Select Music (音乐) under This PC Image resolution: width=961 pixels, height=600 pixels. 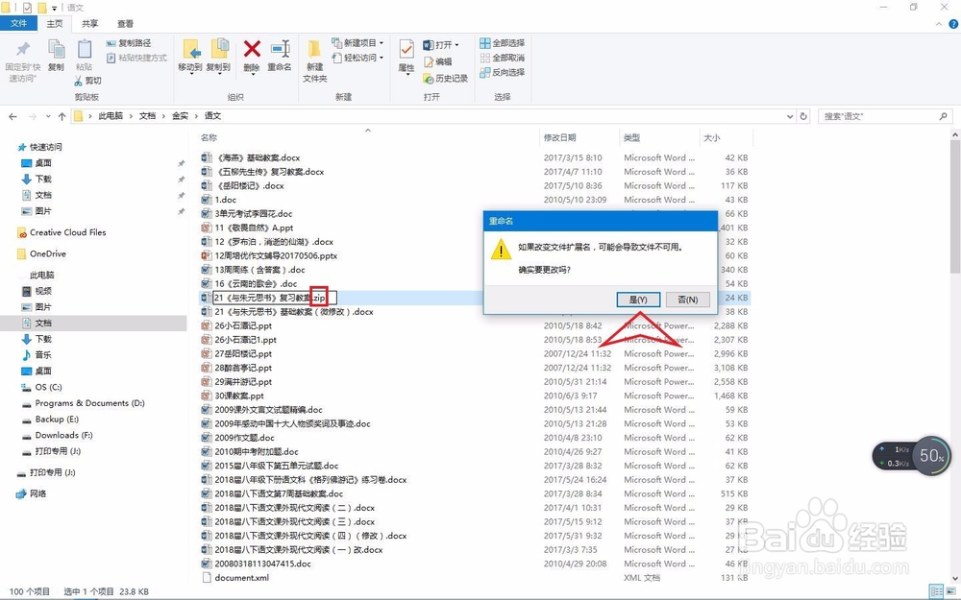coord(37,355)
